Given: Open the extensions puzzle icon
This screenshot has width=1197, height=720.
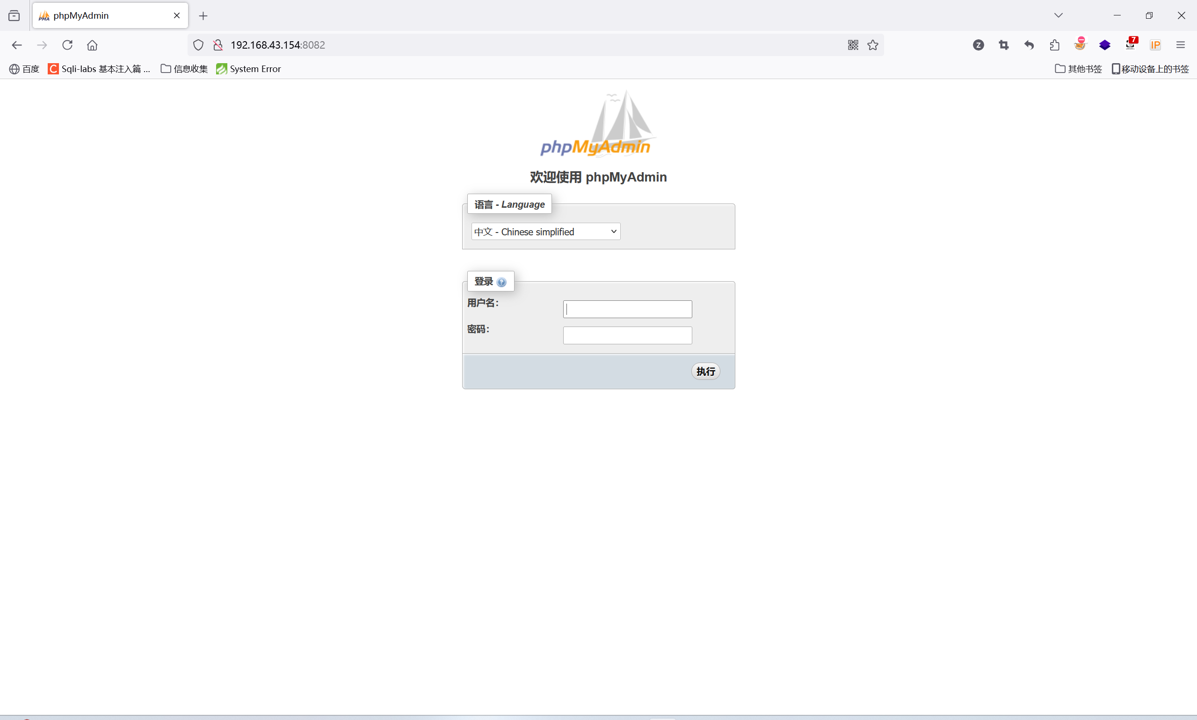Looking at the screenshot, I should [x=1054, y=45].
